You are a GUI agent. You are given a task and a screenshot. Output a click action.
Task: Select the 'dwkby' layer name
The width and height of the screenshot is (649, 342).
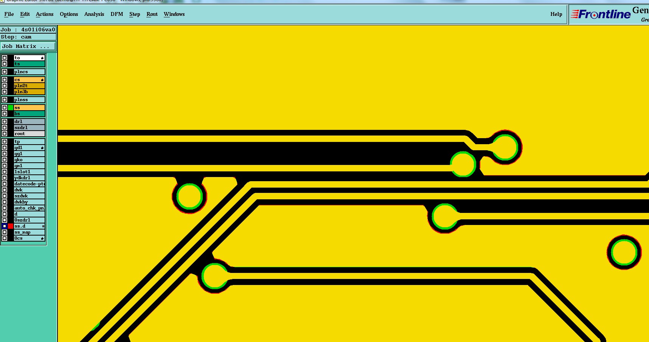coord(29,202)
